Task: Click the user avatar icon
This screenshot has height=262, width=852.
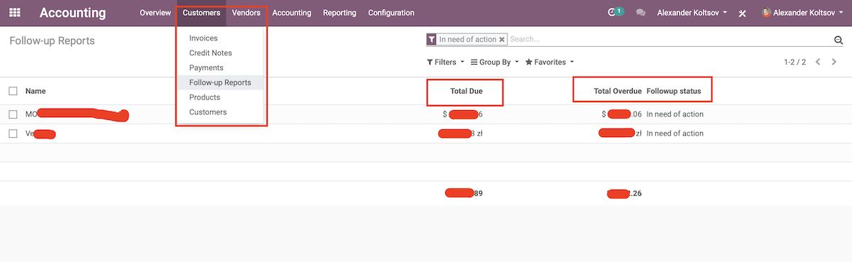Action: [x=766, y=13]
